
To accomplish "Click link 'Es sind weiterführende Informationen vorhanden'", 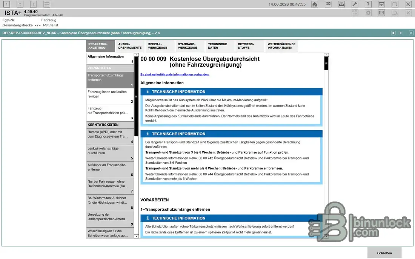I will [175, 75].
